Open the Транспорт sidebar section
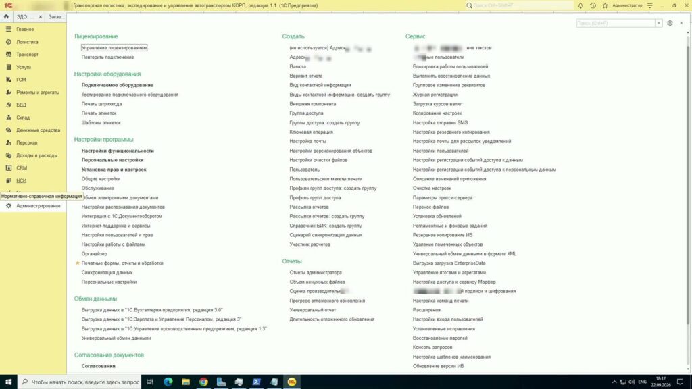 click(x=27, y=55)
